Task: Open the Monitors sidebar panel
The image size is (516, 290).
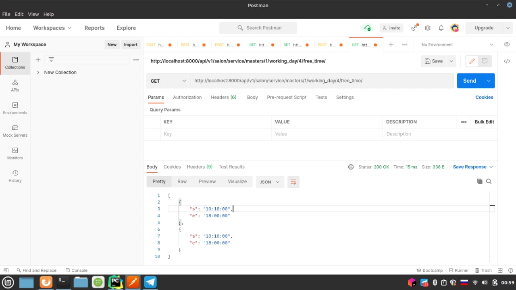Action: click(15, 154)
